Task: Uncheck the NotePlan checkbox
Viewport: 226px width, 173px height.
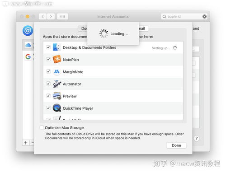Action: 48,59
